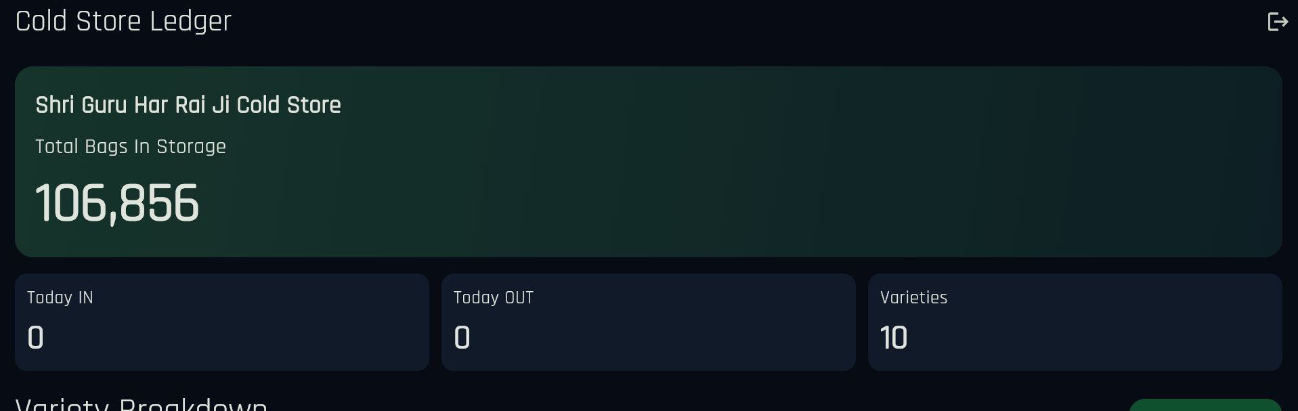Open the Varieties card
1298x411 pixels.
coord(1075,322)
